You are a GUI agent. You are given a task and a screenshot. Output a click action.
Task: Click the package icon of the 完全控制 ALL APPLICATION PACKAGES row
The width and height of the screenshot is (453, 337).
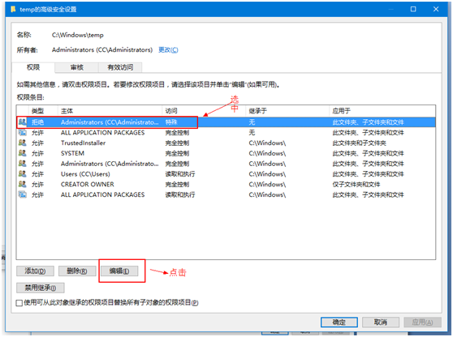[22, 133]
